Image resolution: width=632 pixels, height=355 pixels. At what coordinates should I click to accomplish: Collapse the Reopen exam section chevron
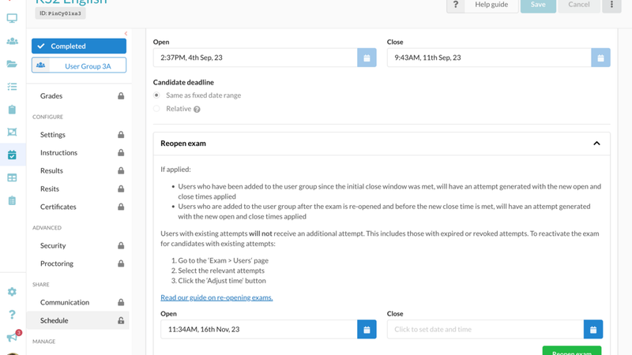tap(596, 144)
